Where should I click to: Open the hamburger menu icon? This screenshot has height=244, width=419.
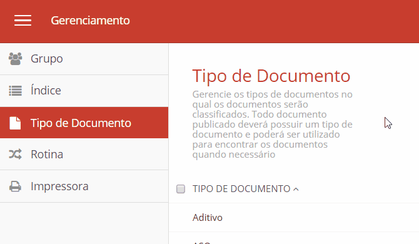tap(23, 21)
